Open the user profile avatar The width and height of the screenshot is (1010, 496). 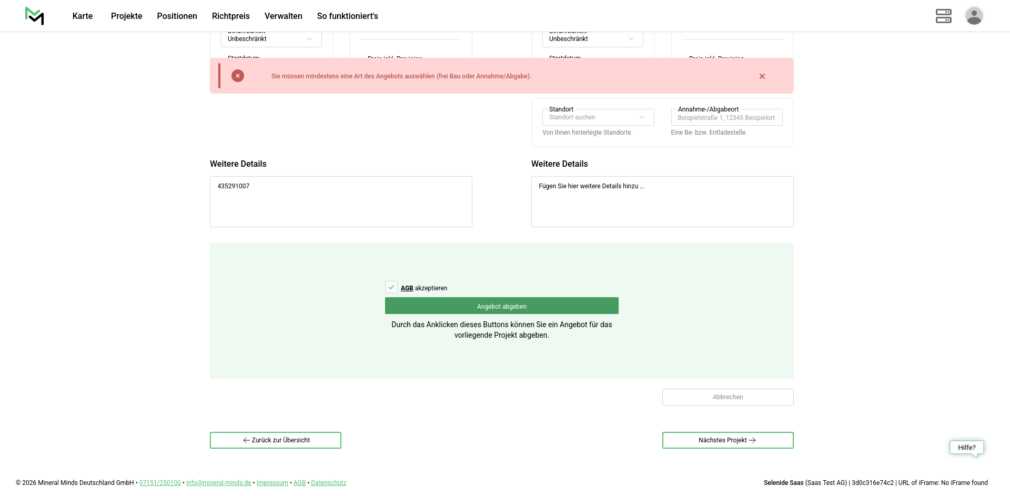coord(974,16)
